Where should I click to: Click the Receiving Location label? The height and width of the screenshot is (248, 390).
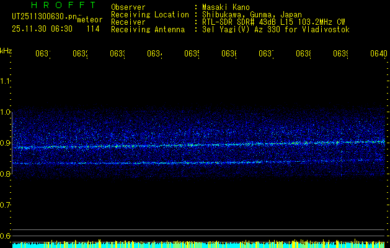pos(150,15)
